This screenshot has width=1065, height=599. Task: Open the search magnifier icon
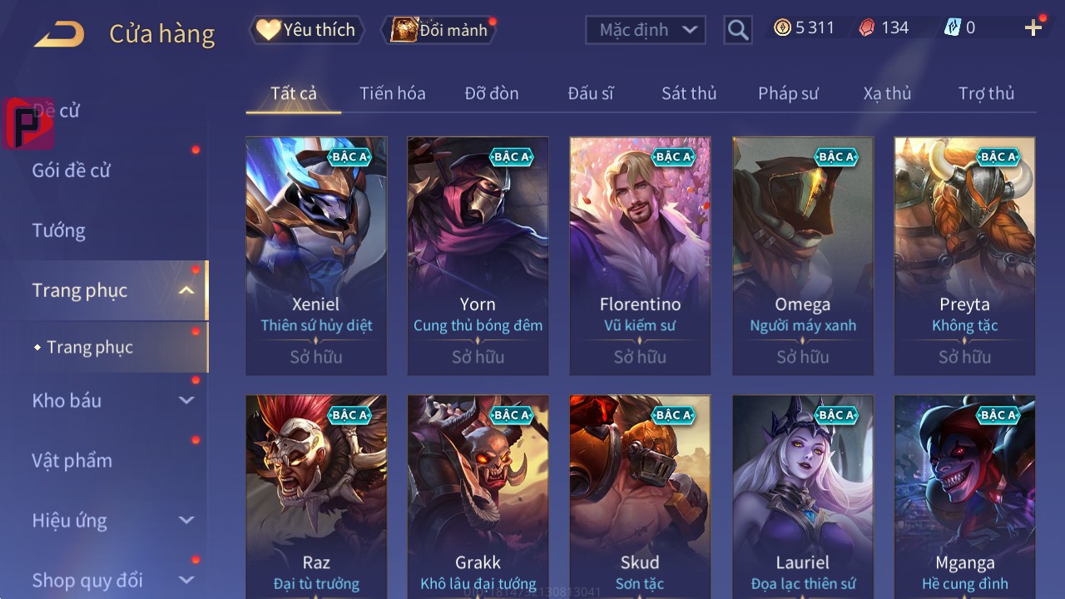738,30
